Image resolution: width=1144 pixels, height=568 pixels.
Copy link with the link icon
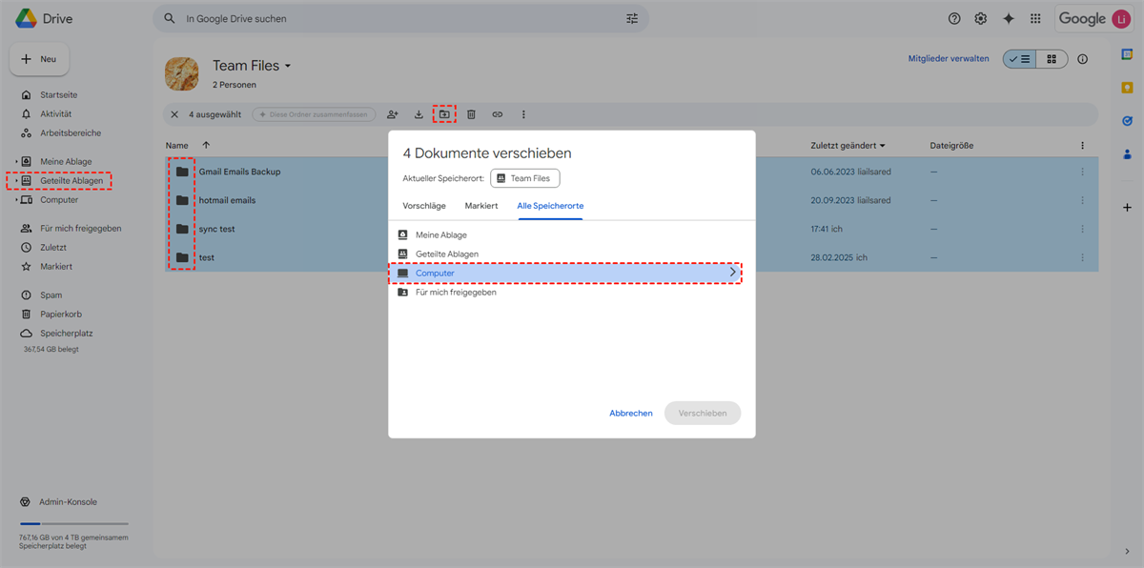(x=497, y=114)
